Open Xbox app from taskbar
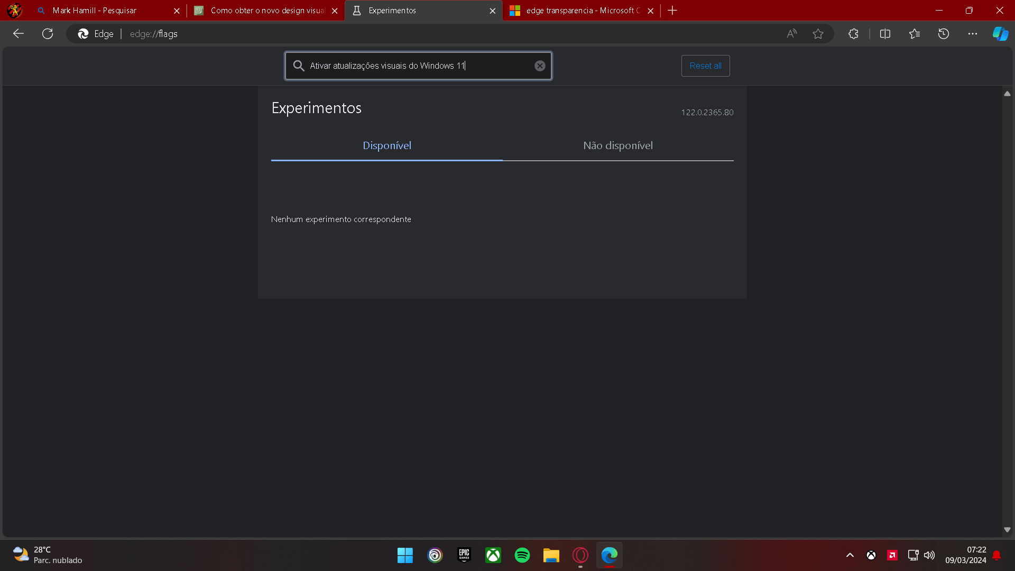The width and height of the screenshot is (1015, 571). [x=493, y=555]
